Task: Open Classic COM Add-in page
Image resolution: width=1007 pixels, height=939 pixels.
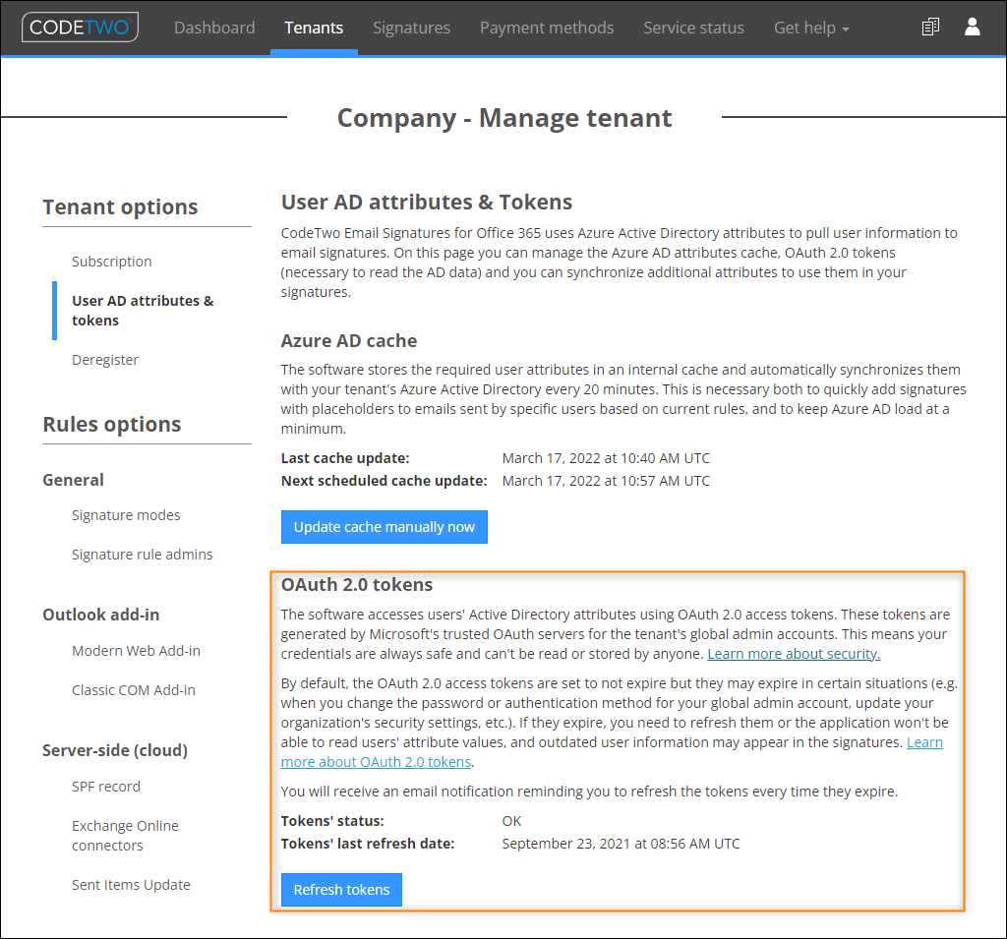Action: (x=134, y=690)
